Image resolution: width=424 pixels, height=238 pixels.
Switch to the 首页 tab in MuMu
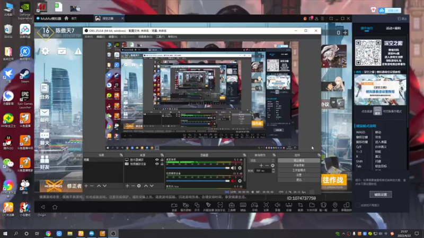(71, 19)
